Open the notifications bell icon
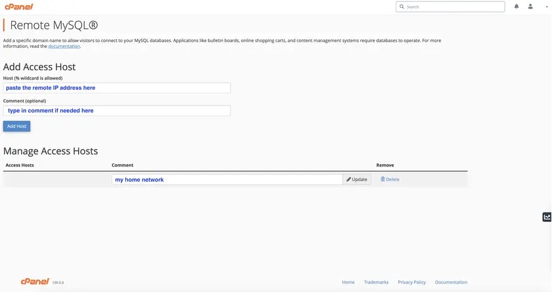 [x=517, y=7]
